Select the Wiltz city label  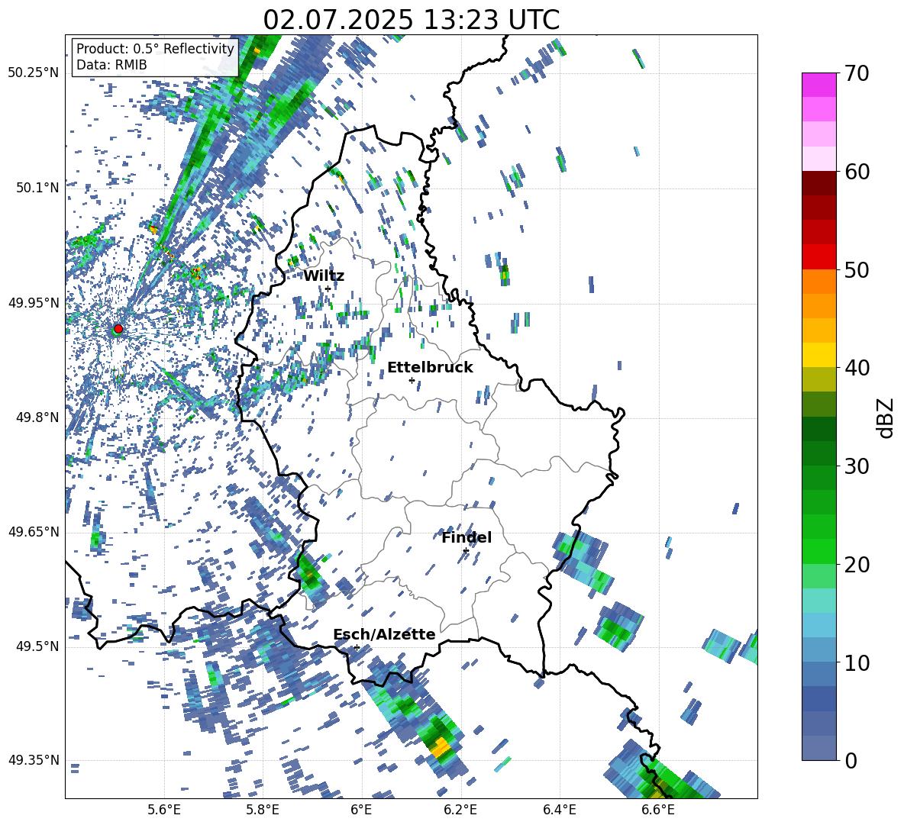point(324,276)
